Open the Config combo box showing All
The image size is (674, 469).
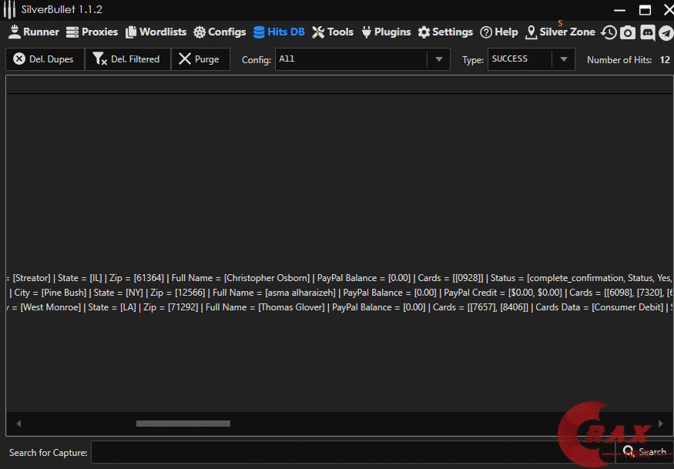pos(362,59)
